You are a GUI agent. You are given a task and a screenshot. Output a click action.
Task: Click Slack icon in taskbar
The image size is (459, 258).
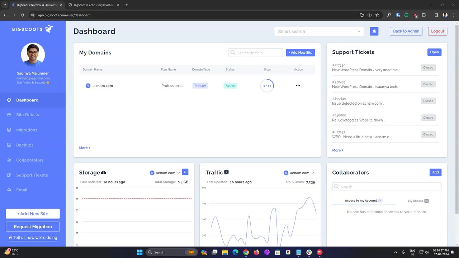pos(309,252)
